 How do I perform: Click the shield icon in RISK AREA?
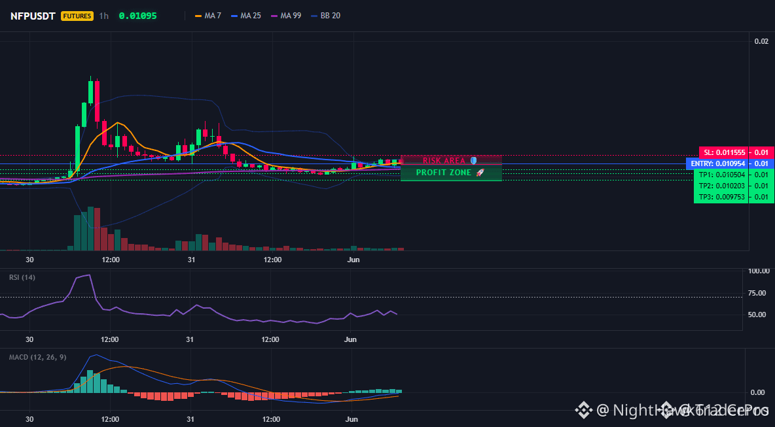(473, 160)
